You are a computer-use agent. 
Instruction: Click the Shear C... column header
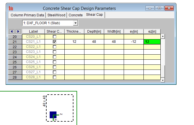[55, 32]
